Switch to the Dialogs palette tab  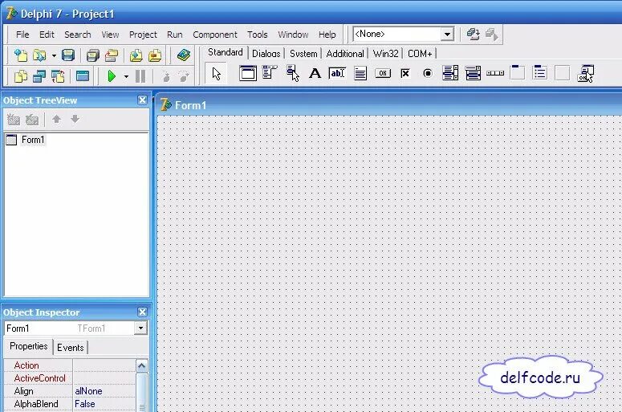pos(266,54)
